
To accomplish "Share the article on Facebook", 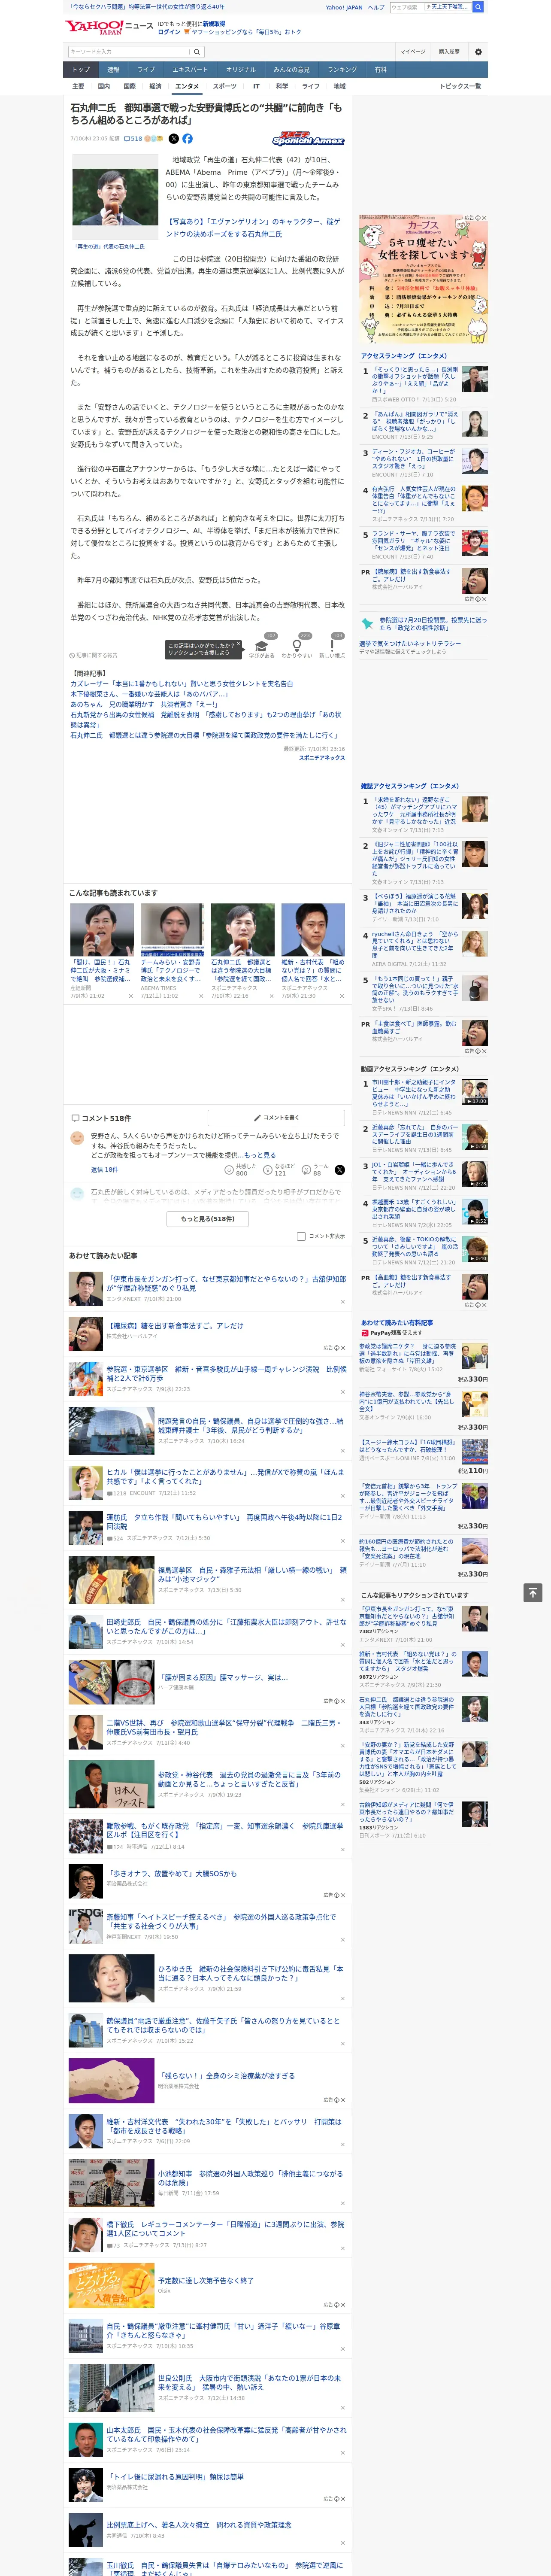I will pyautogui.click(x=187, y=139).
